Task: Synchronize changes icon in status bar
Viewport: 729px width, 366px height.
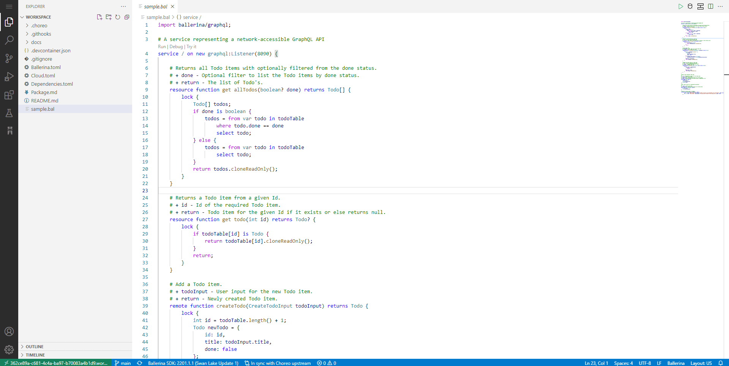Action: click(139, 363)
